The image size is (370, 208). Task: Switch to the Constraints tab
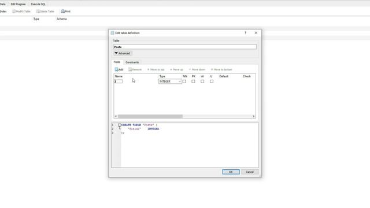coord(132,62)
